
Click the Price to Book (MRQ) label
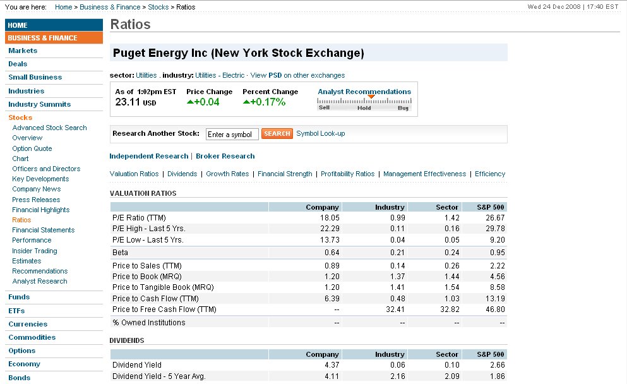tap(147, 277)
